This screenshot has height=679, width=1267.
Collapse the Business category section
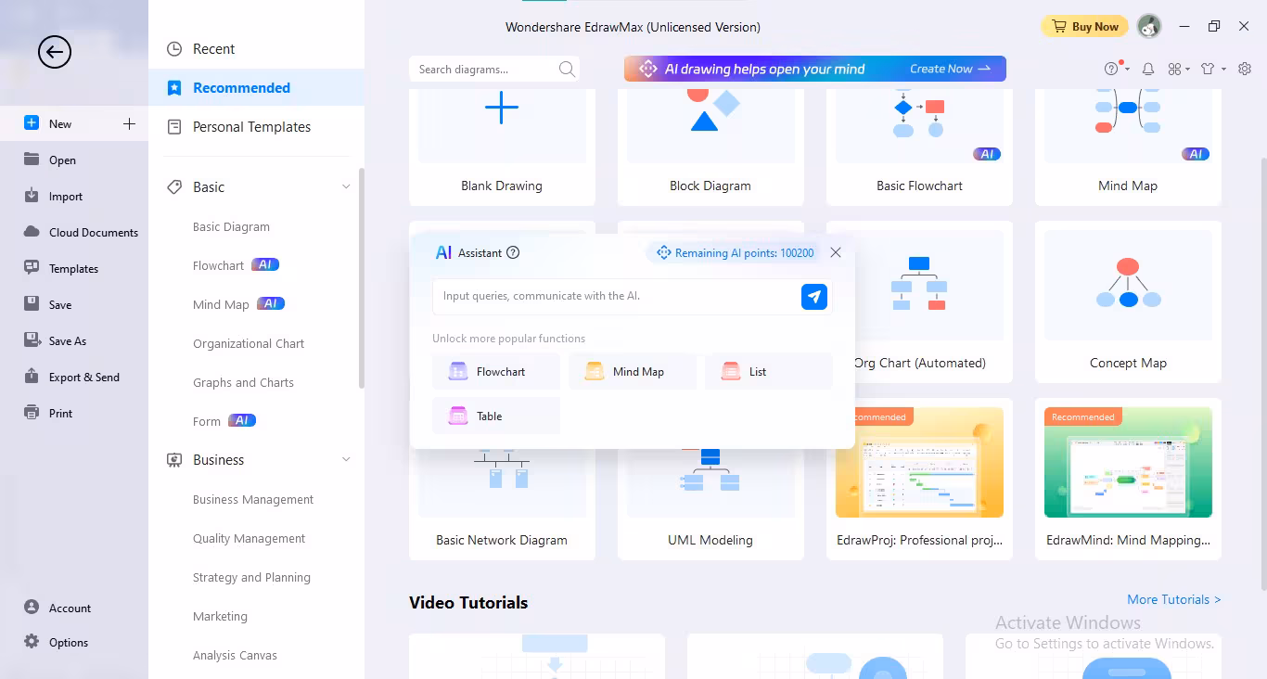tap(346, 459)
